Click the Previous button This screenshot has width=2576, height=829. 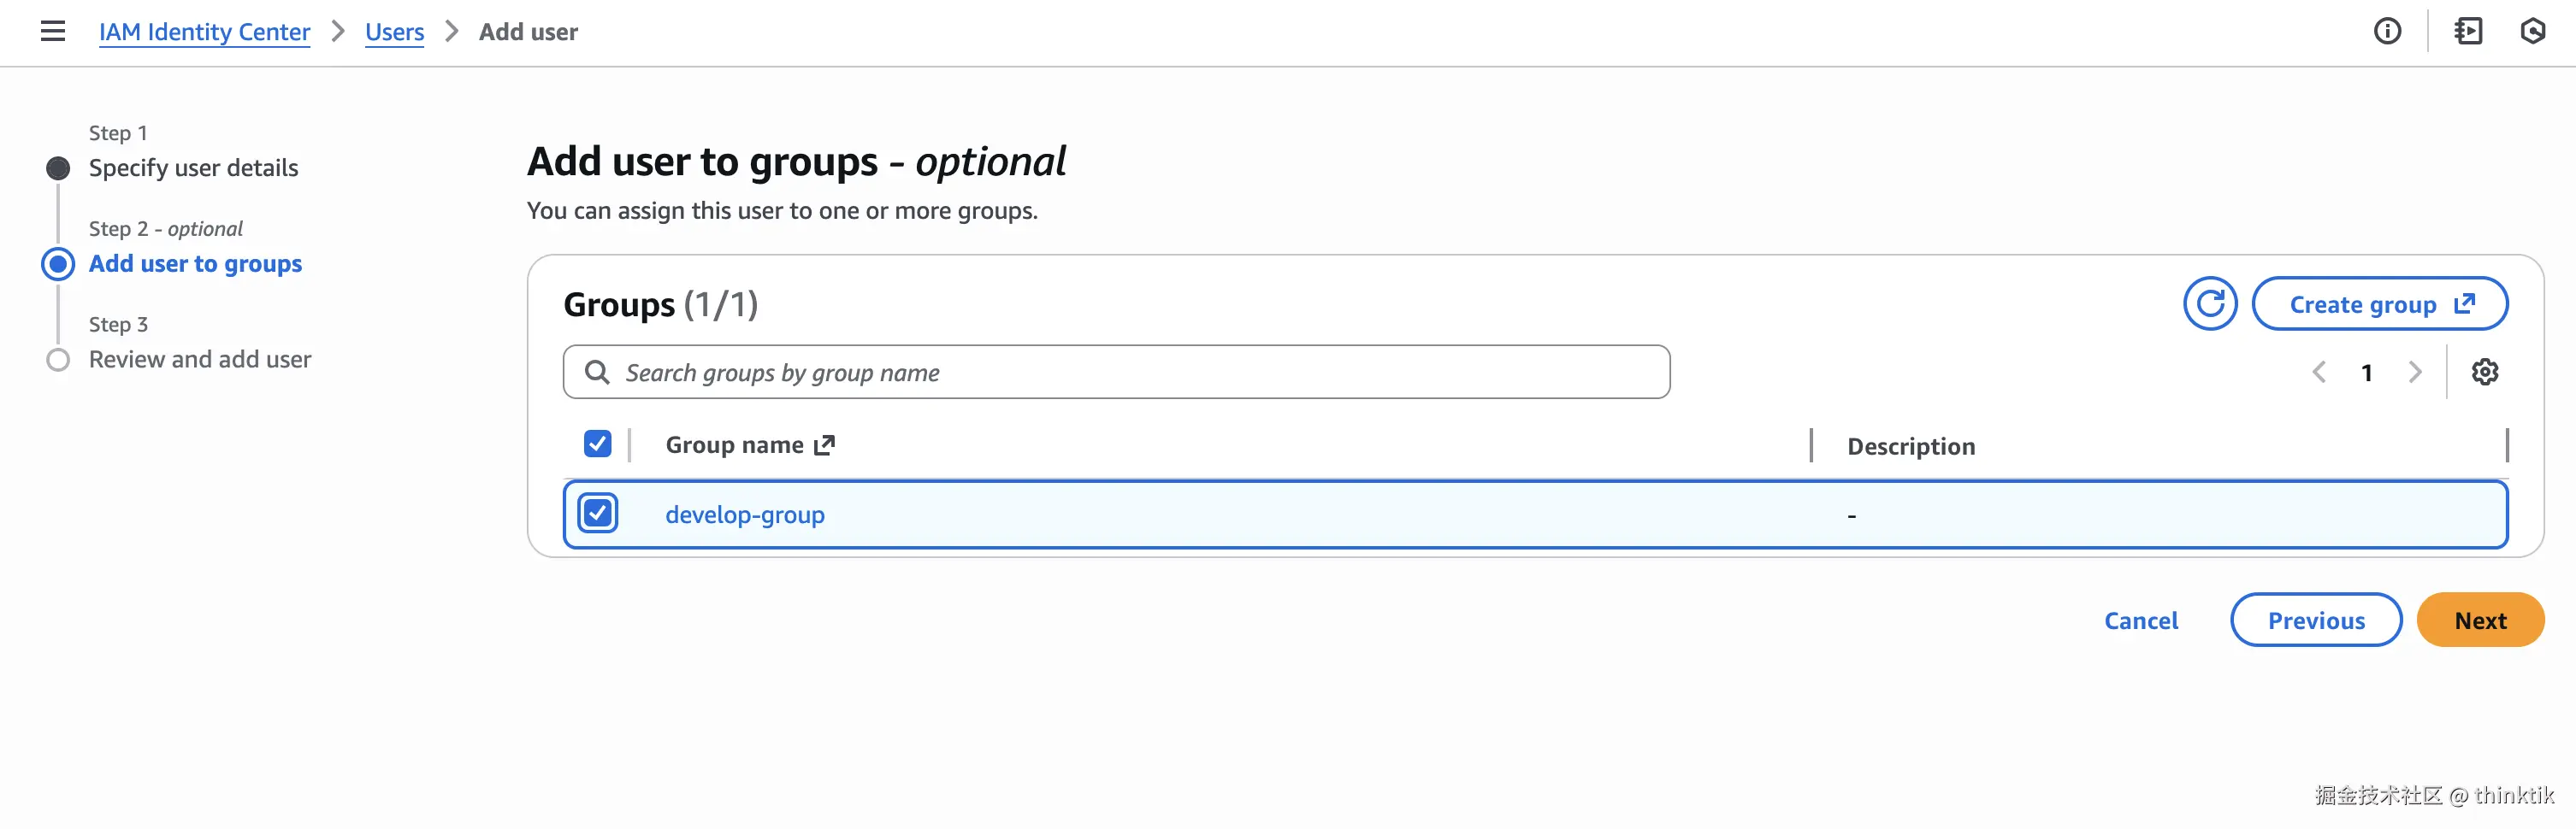point(2315,620)
